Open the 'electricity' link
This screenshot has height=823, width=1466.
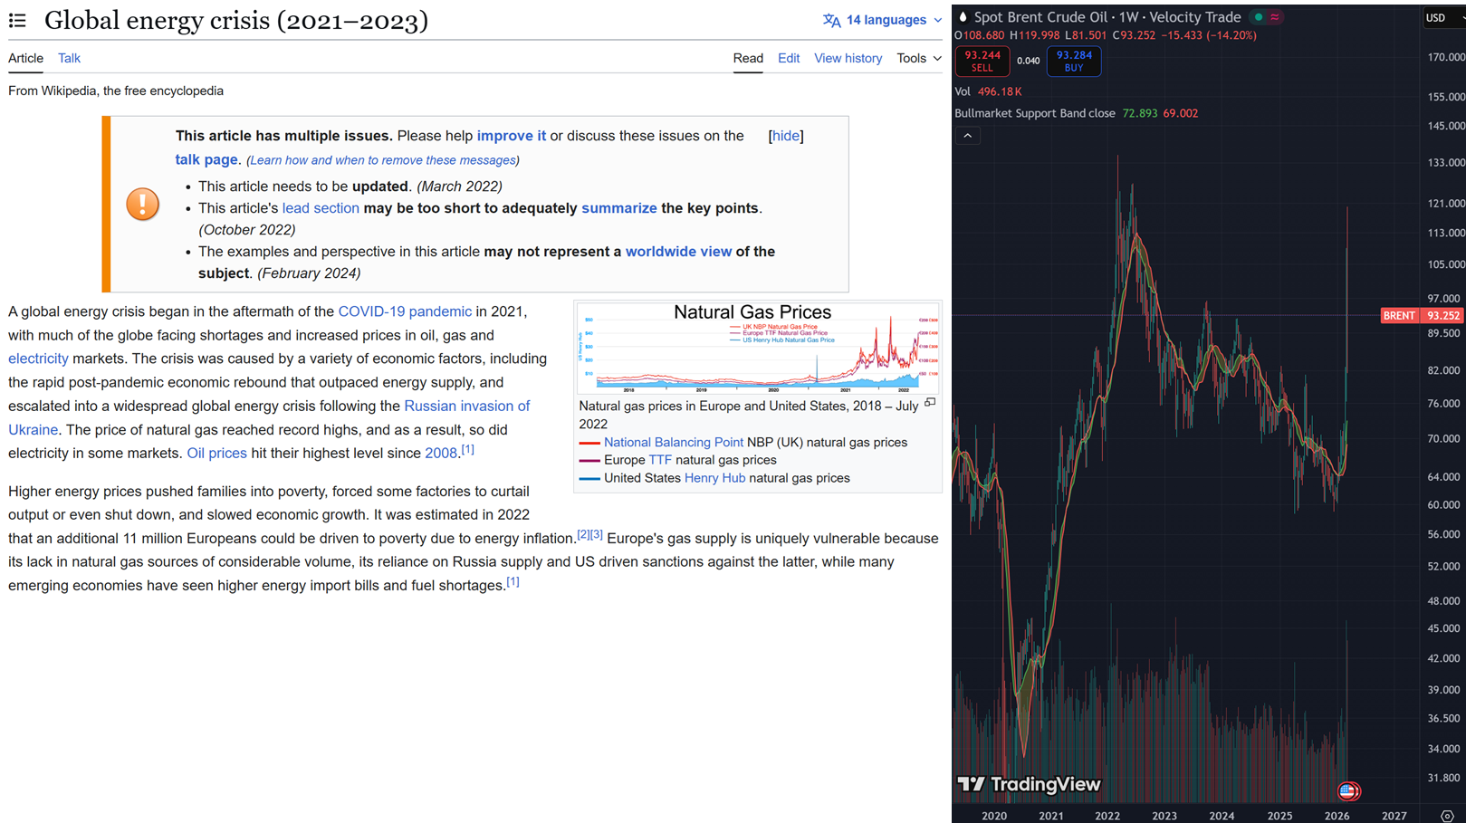pyautogui.click(x=38, y=359)
